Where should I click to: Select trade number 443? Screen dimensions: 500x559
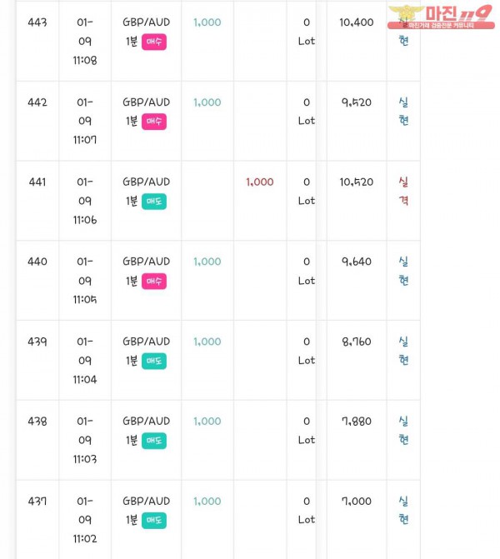click(x=37, y=22)
